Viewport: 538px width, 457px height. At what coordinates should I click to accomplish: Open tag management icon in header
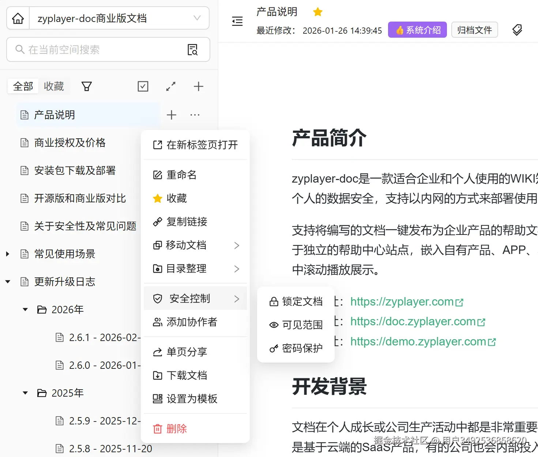(x=517, y=30)
